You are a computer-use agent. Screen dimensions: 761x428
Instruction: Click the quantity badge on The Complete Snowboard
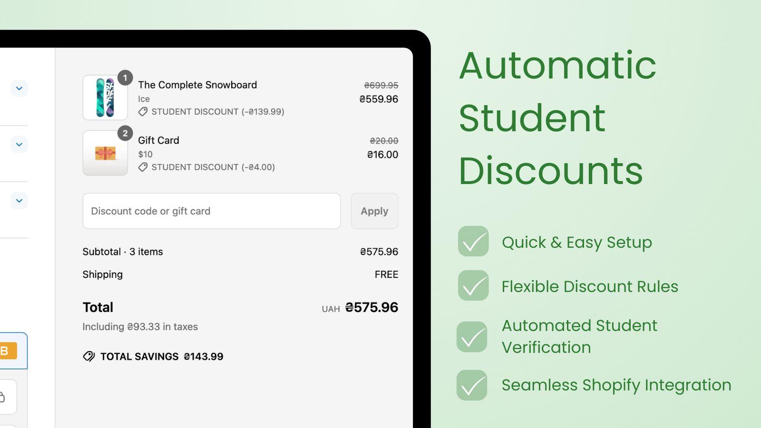[x=125, y=78]
